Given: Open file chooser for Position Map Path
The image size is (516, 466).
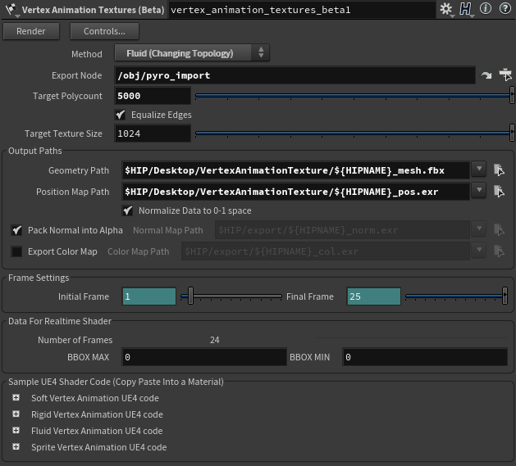Looking at the screenshot, I should (x=499, y=192).
